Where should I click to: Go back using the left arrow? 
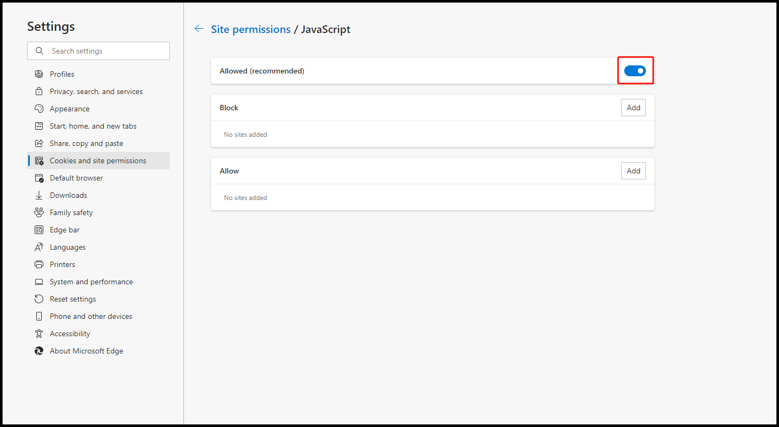pyautogui.click(x=199, y=29)
